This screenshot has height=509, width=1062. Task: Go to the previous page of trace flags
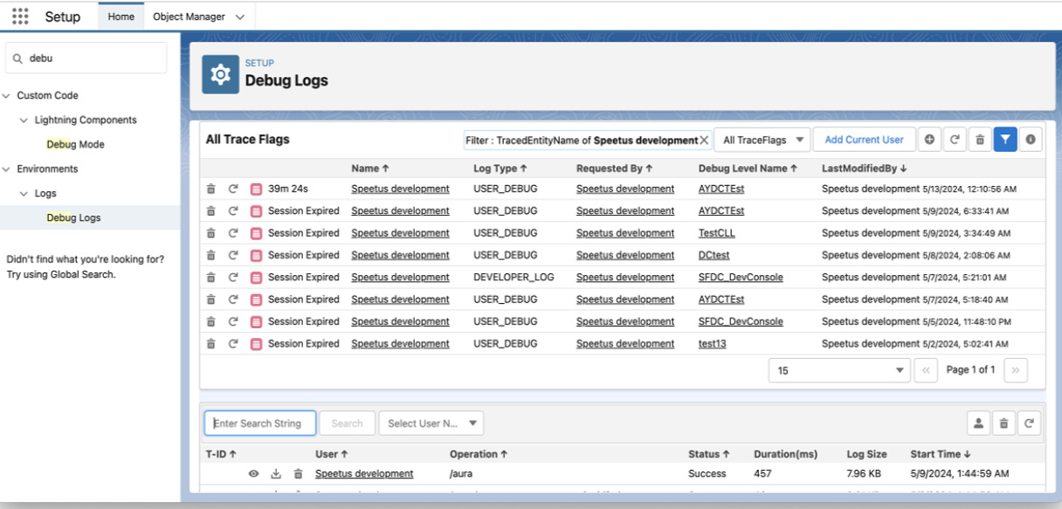click(x=927, y=370)
